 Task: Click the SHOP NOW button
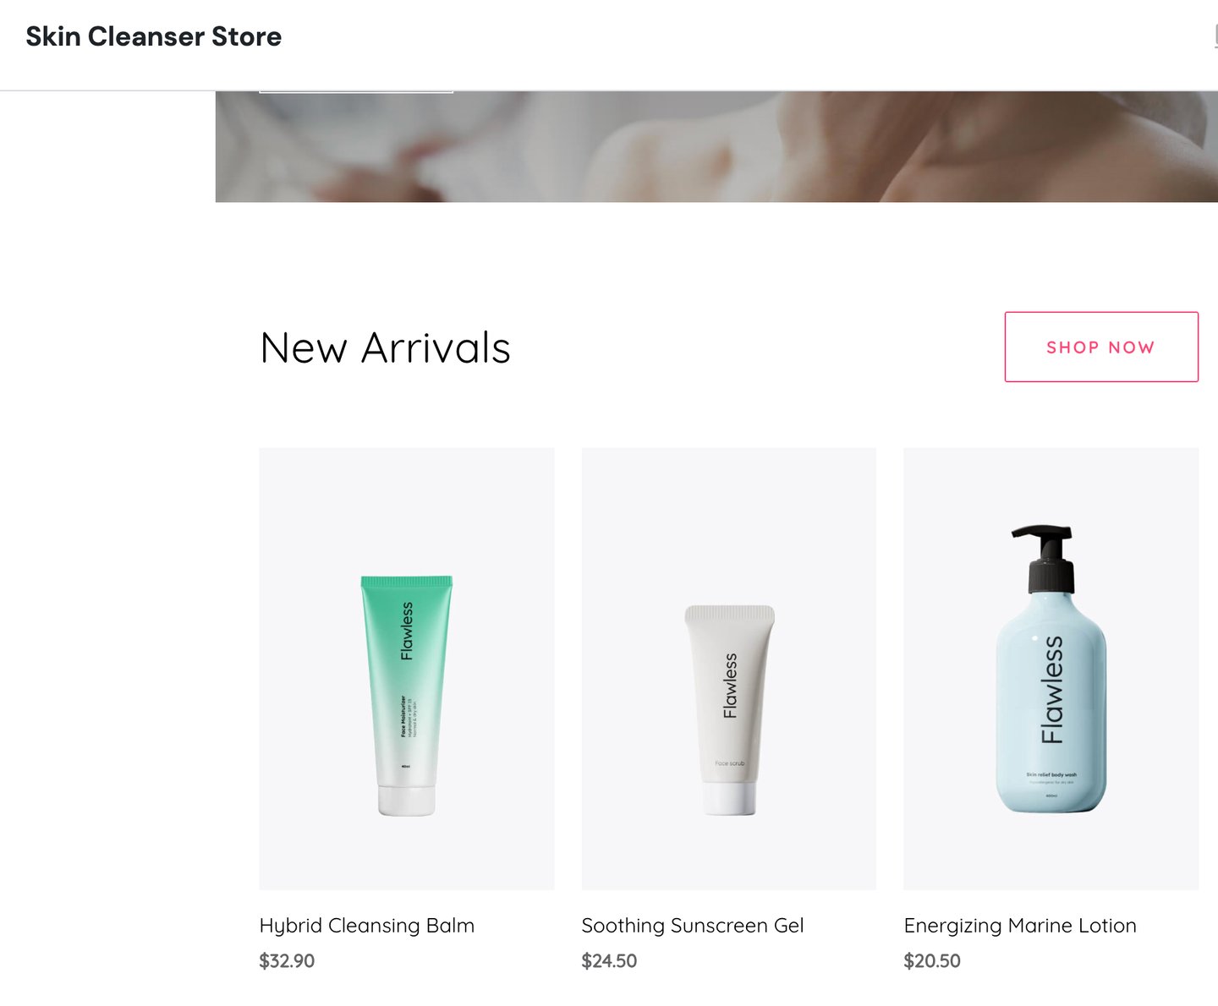point(1101,347)
